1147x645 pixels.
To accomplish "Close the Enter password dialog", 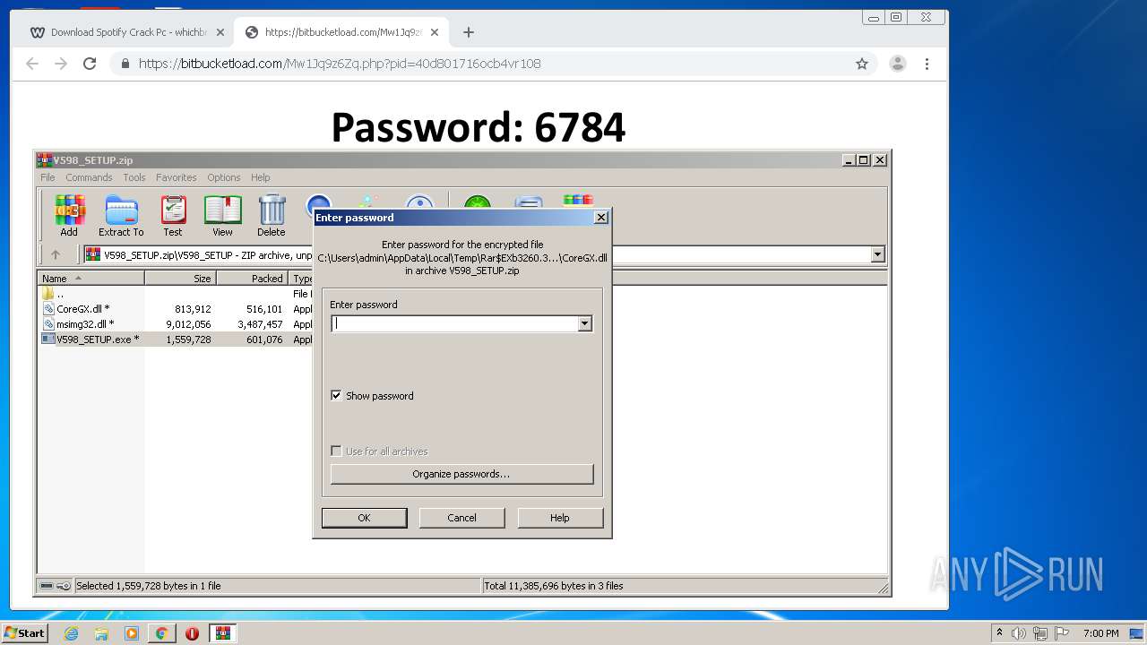I will 601,217.
